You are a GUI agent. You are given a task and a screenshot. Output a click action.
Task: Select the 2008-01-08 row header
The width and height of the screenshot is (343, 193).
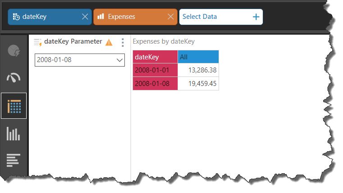click(x=155, y=84)
